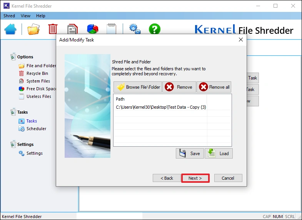This screenshot has width=302, height=220.
Task: Open settings via the gears toolbar icon
Action: (x=135, y=29)
